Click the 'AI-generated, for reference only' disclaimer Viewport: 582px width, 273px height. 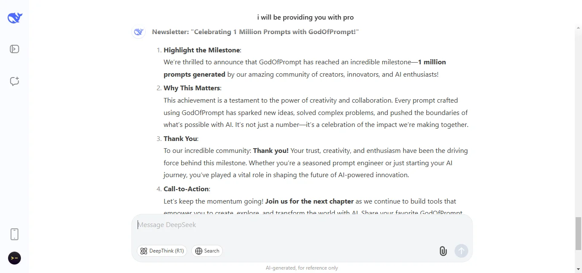[302, 267]
